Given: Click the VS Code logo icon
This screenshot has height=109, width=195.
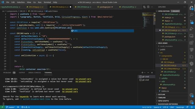Looking at the screenshot, I should coord(2,2).
